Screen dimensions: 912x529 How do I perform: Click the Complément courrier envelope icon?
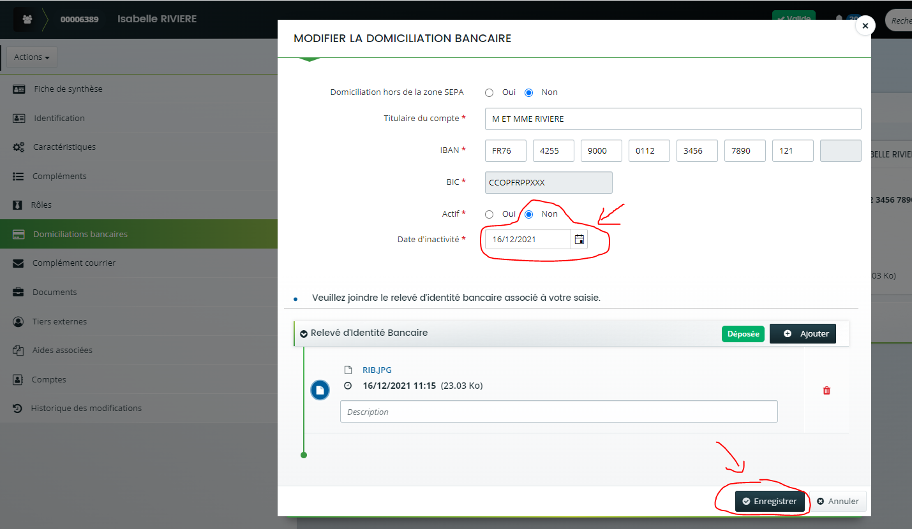[x=19, y=263]
